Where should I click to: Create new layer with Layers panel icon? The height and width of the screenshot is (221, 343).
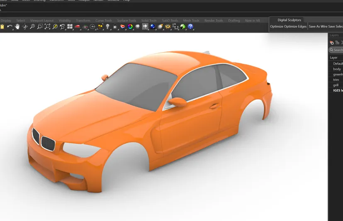(x=332, y=43)
